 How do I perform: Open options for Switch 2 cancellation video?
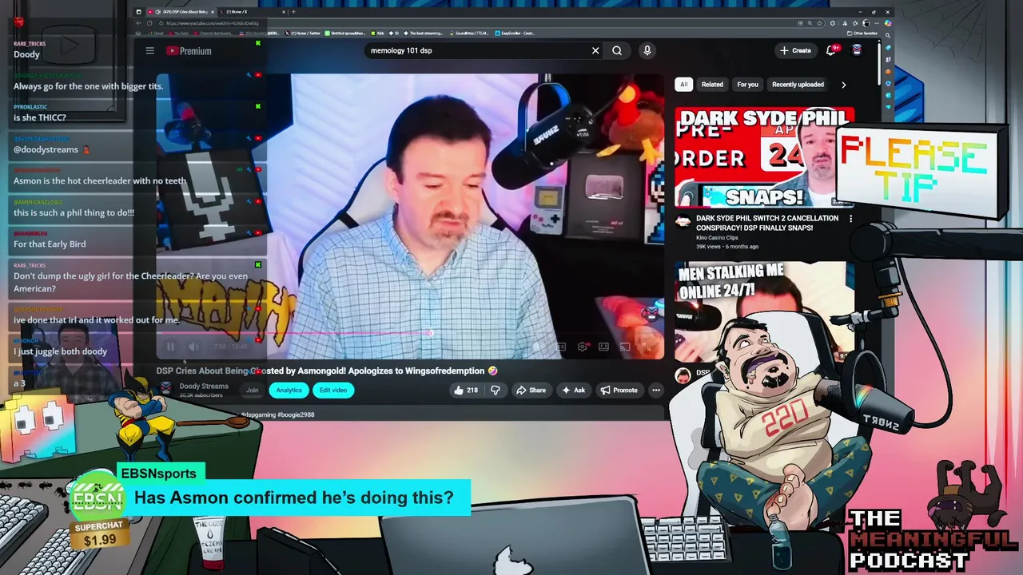click(x=850, y=219)
